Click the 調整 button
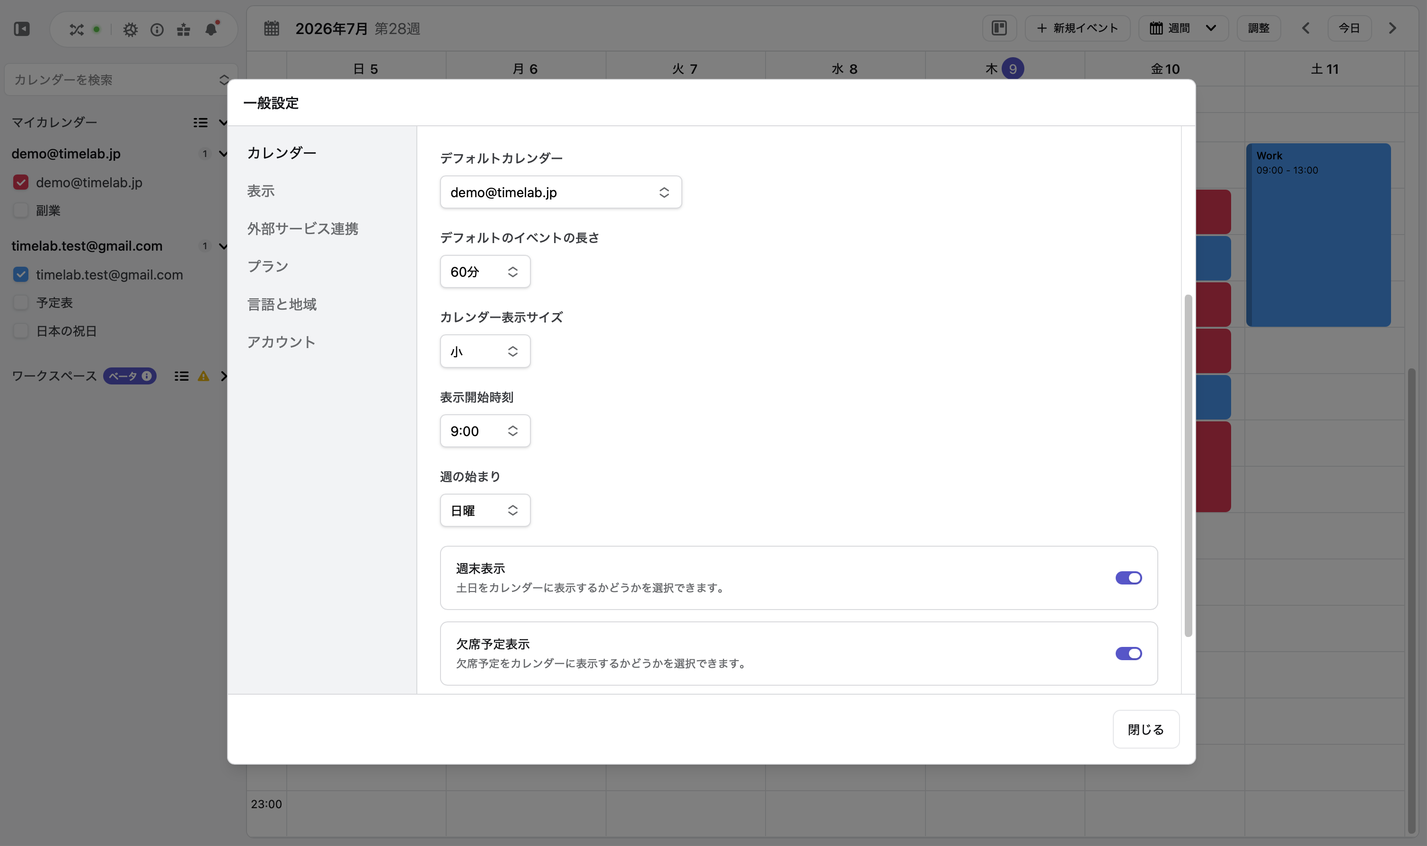The image size is (1427, 846). (x=1258, y=28)
